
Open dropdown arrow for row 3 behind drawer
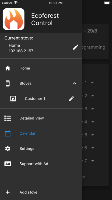coord(93,109)
